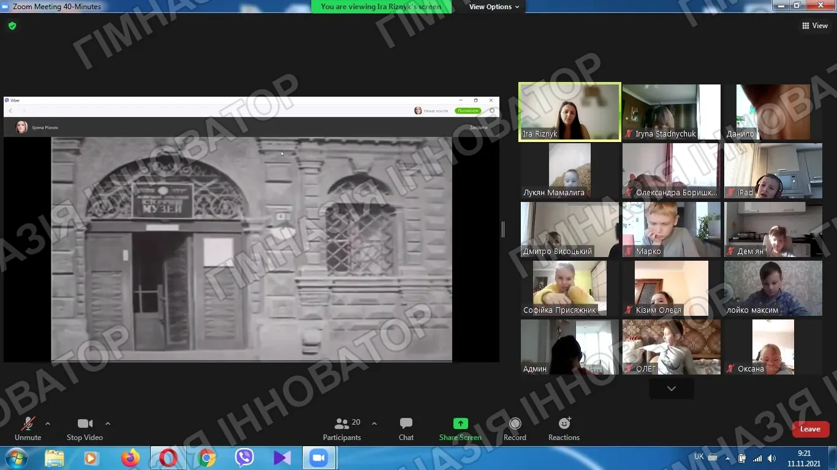Click the Лукян Мамалига video tile
The image size is (837, 470).
[570, 171]
